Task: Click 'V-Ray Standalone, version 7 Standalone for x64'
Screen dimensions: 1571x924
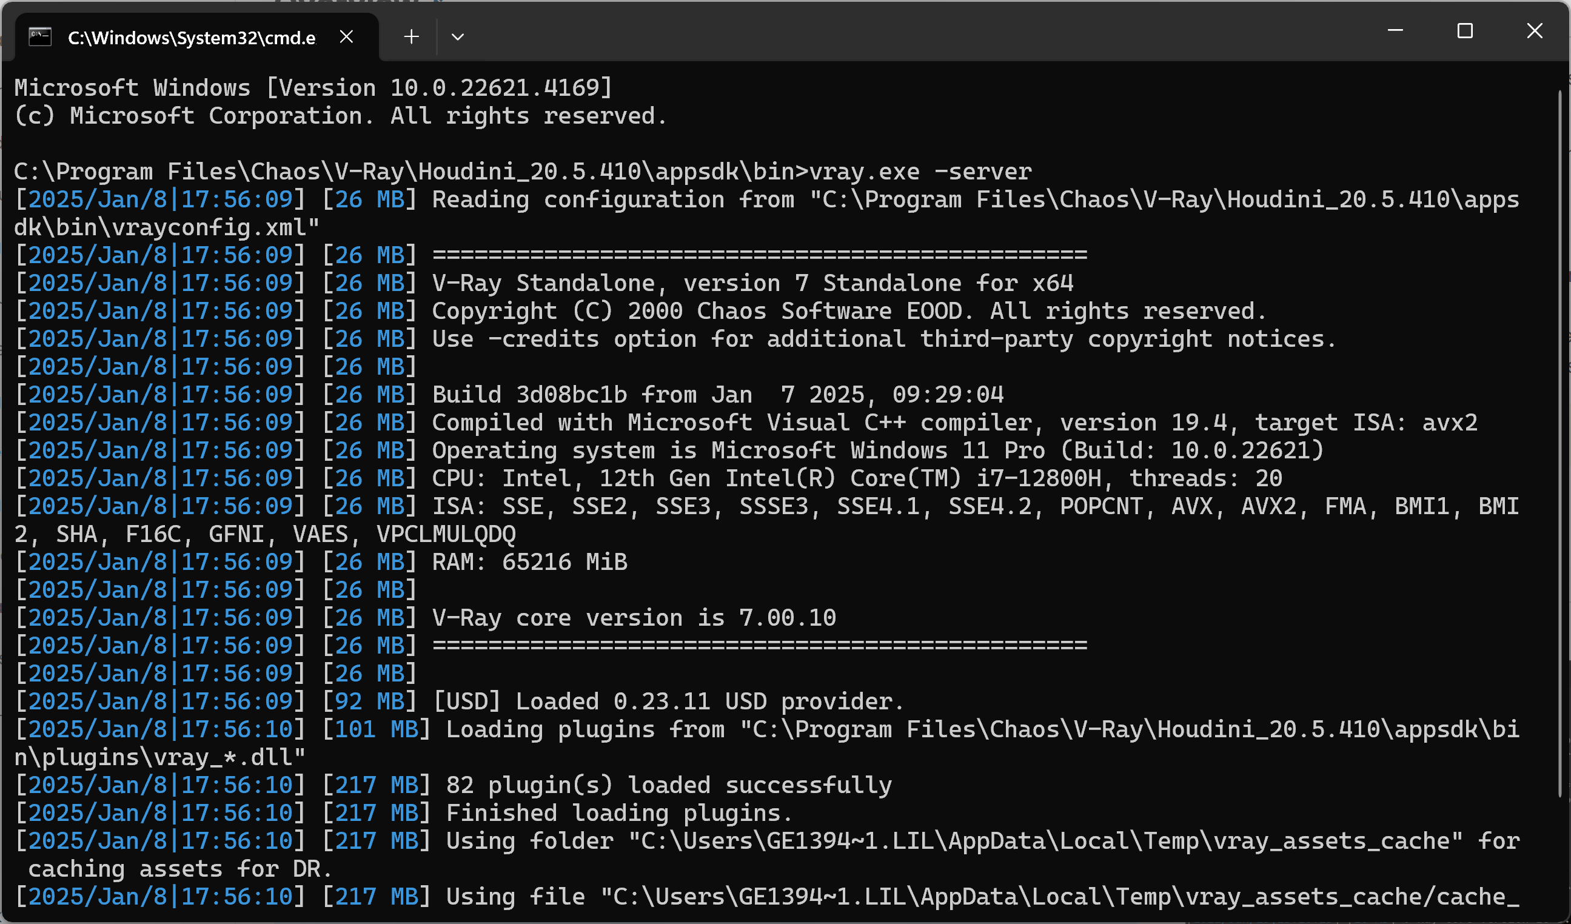Action: (x=752, y=283)
